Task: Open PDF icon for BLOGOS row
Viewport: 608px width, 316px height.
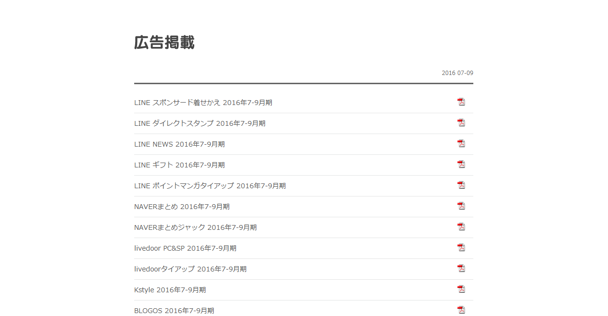Action: 461,310
